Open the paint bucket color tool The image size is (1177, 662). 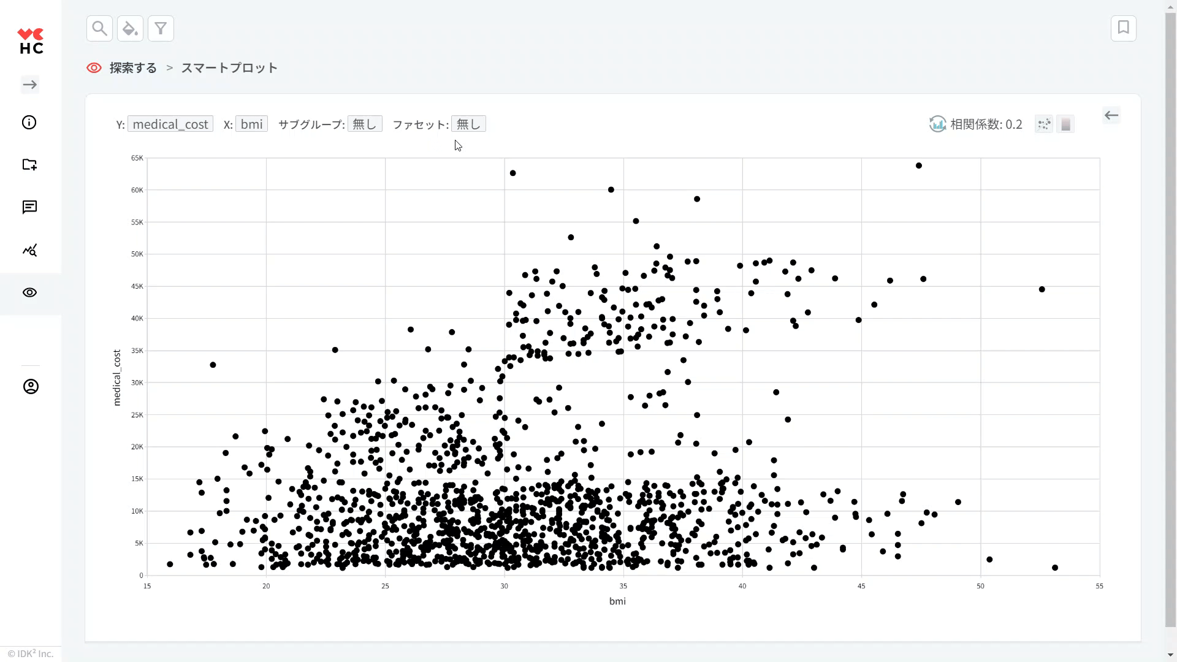130,28
